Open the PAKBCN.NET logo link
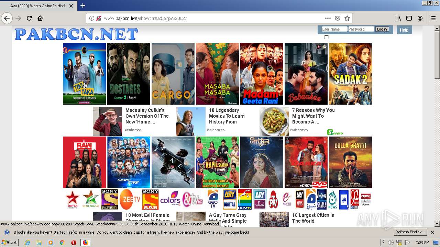 pos(76,34)
